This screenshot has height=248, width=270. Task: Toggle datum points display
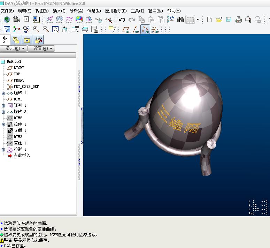pos(145,29)
